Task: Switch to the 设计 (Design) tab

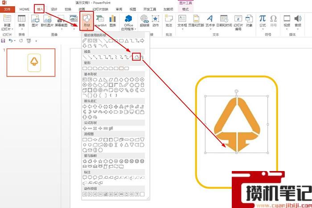Action: click(54, 9)
